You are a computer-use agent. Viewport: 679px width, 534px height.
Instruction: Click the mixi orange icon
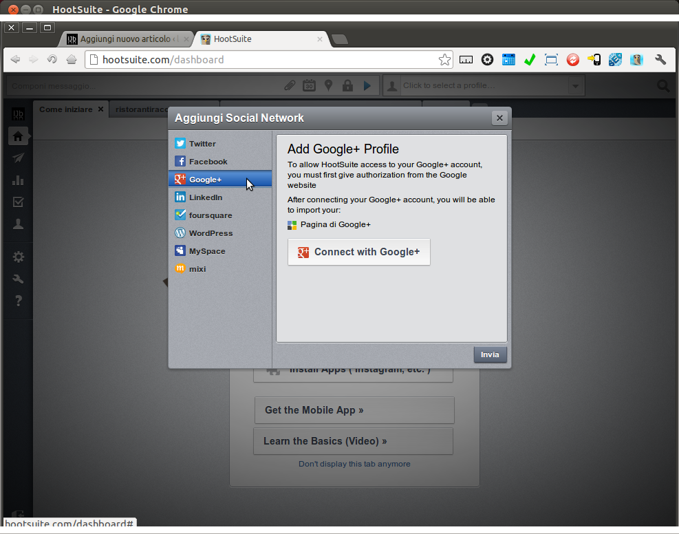click(180, 268)
